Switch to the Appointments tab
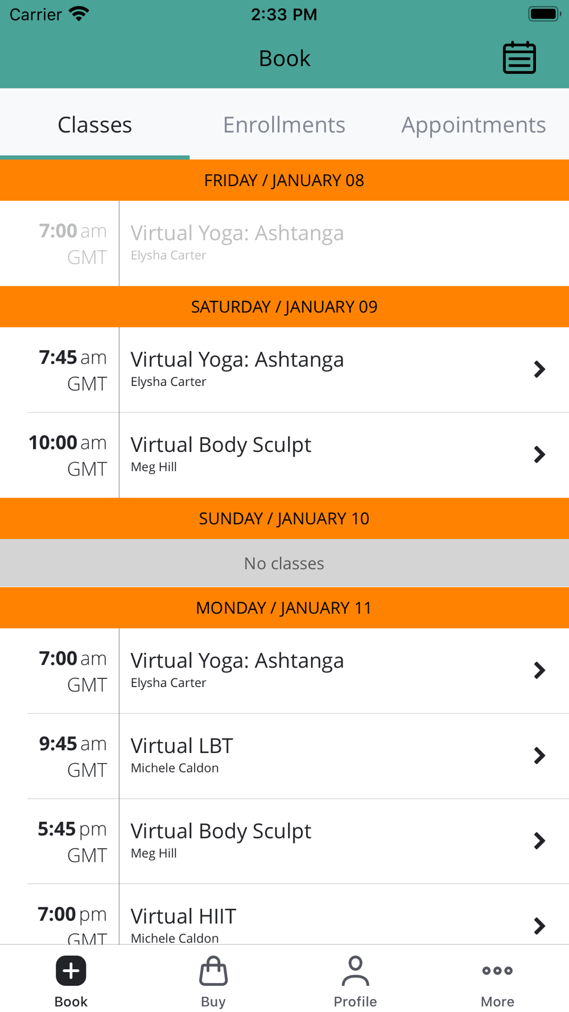 [473, 125]
